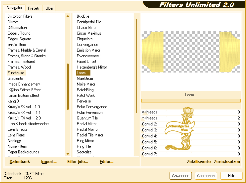Screen dimensions: 246x183
Task: Choose the Emission Mirror filter
Action: pos(88,50)
